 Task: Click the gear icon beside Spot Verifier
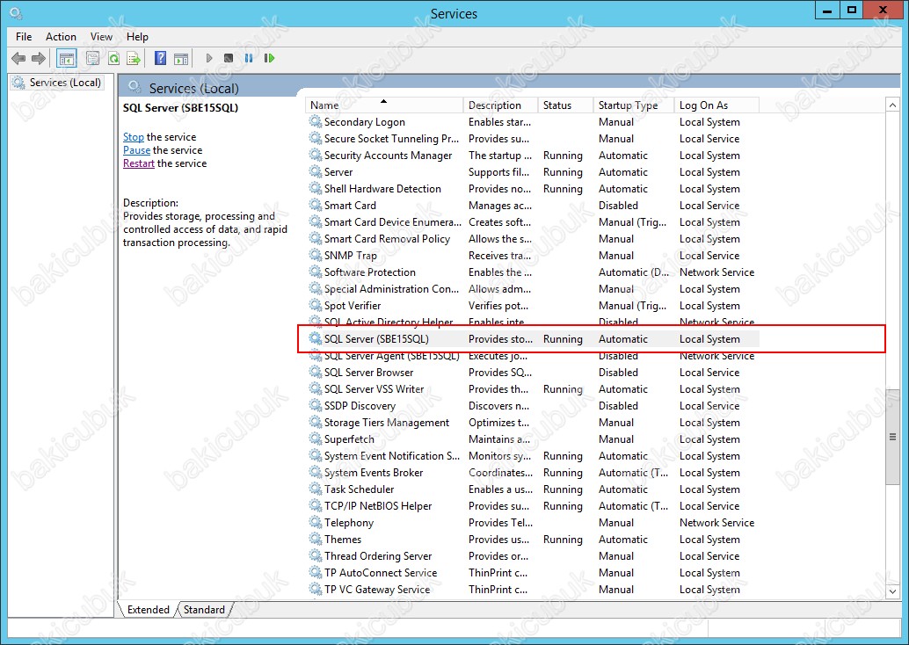click(316, 306)
